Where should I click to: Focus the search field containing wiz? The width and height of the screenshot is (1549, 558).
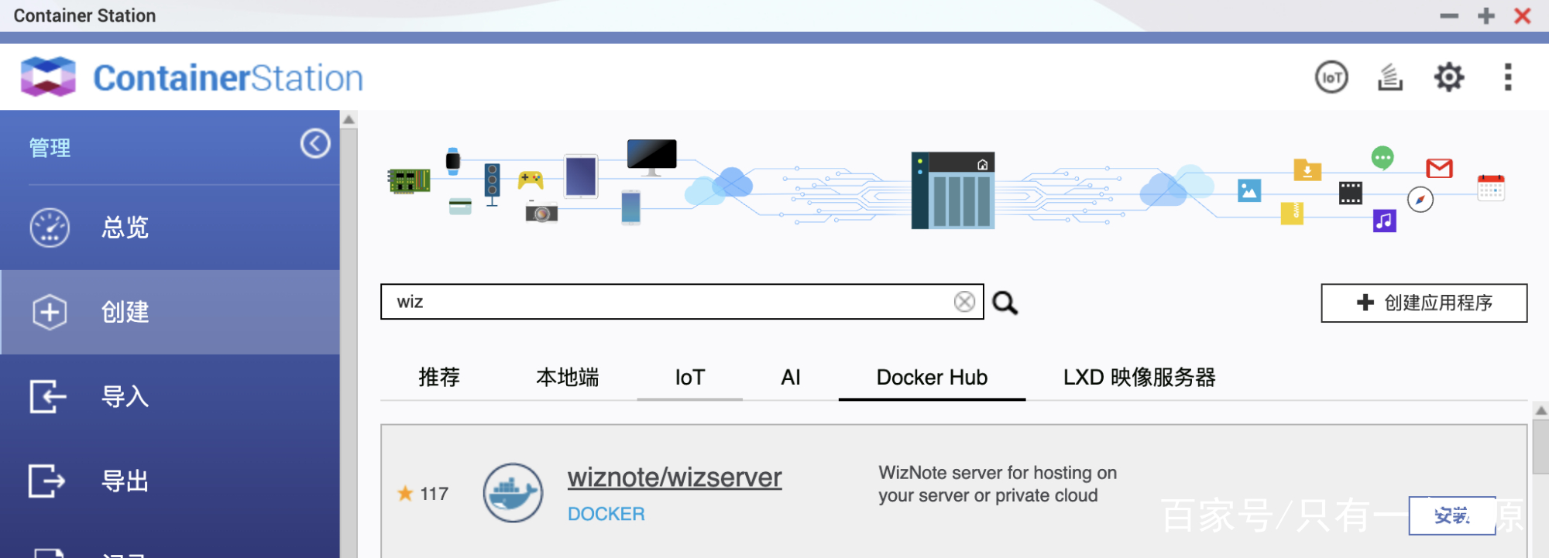coord(682,302)
